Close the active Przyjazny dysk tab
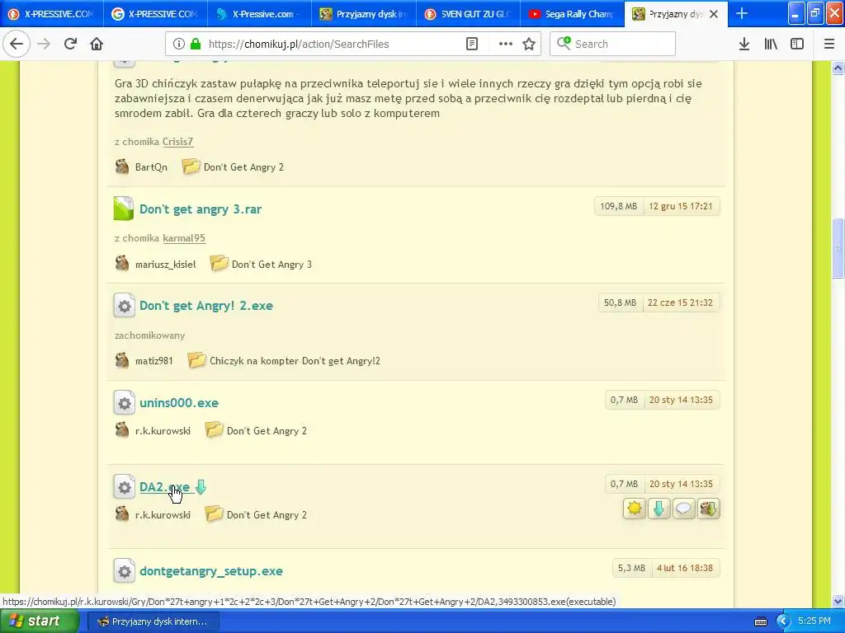The image size is (845, 633). click(x=714, y=14)
